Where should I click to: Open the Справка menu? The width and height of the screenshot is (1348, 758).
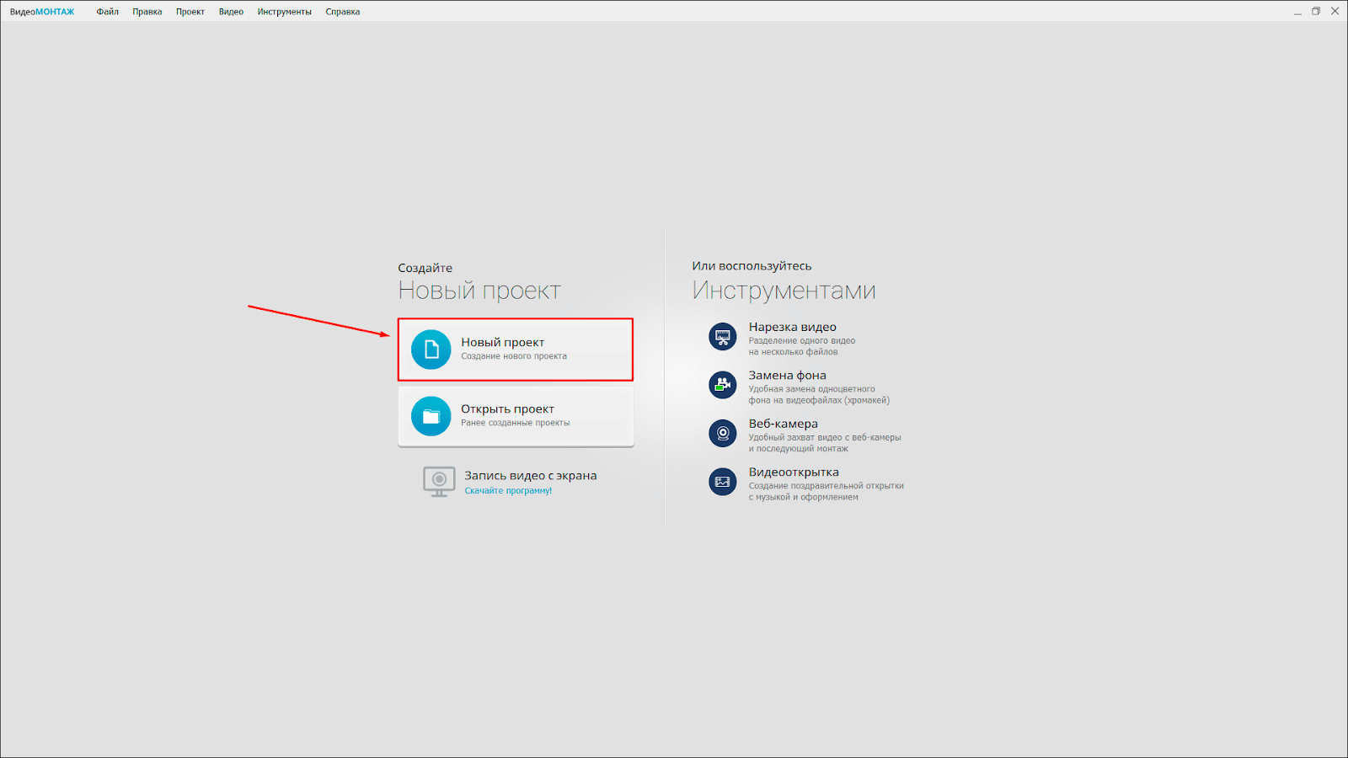(x=343, y=12)
